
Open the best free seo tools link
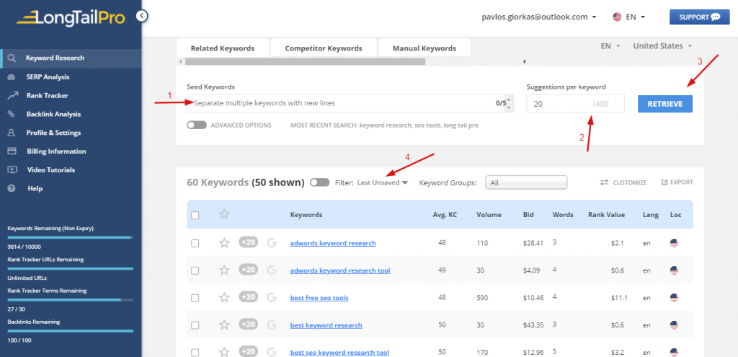[319, 298]
